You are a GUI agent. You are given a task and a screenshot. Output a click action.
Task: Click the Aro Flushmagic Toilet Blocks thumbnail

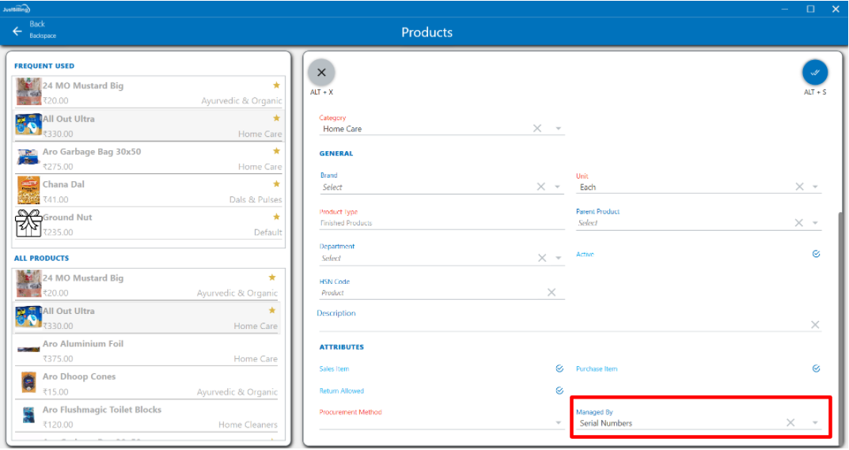point(28,415)
